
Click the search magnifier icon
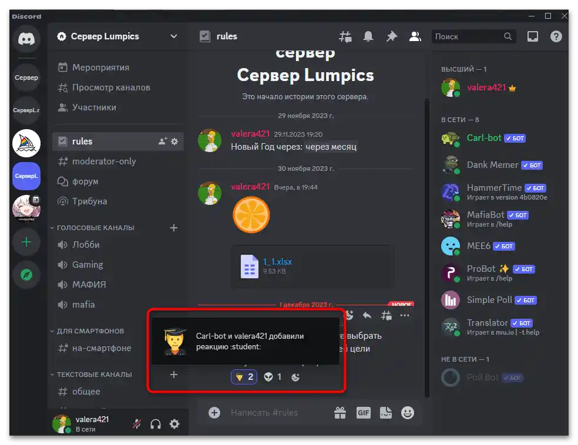[x=508, y=36]
